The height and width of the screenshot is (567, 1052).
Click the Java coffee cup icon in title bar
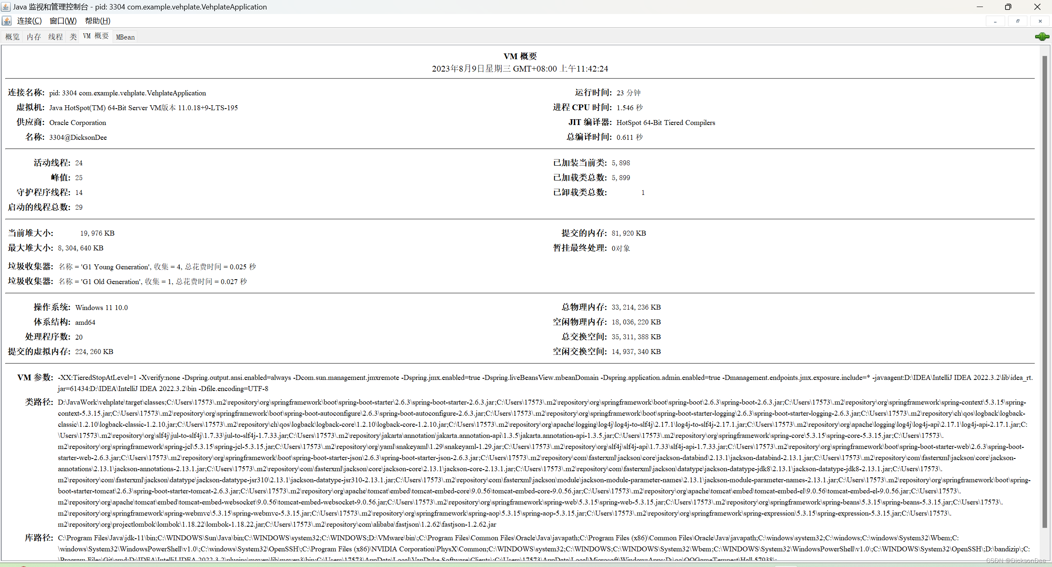click(5, 7)
